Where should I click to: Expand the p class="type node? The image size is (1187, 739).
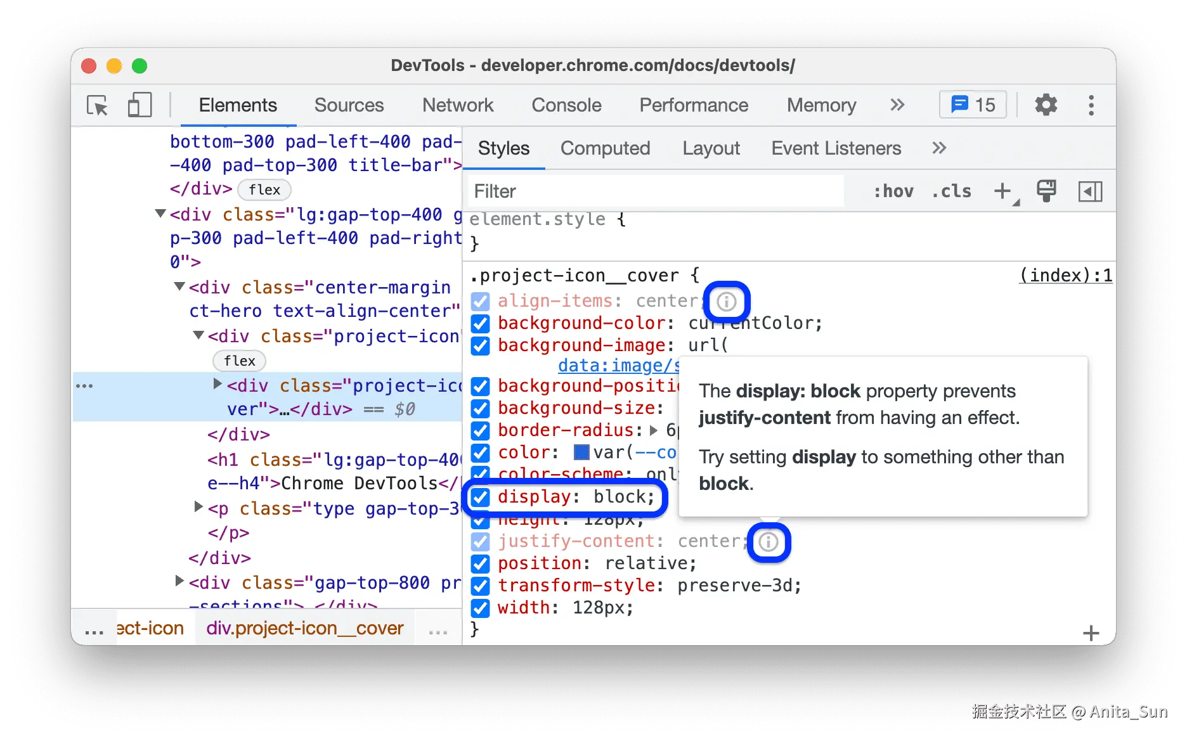(198, 506)
